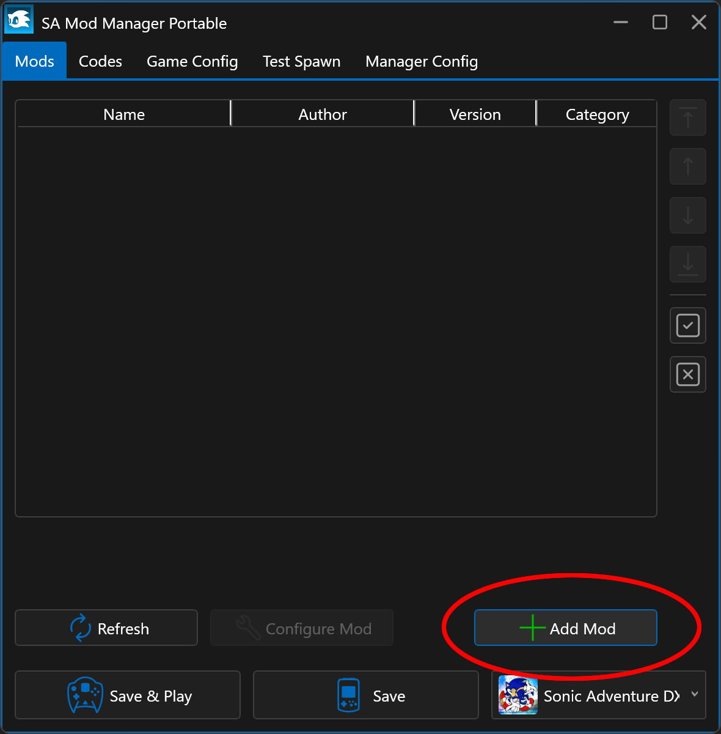The width and height of the screenshot is (721, 734).
Task: Click the Save button
Action: (x=366, y=695)
